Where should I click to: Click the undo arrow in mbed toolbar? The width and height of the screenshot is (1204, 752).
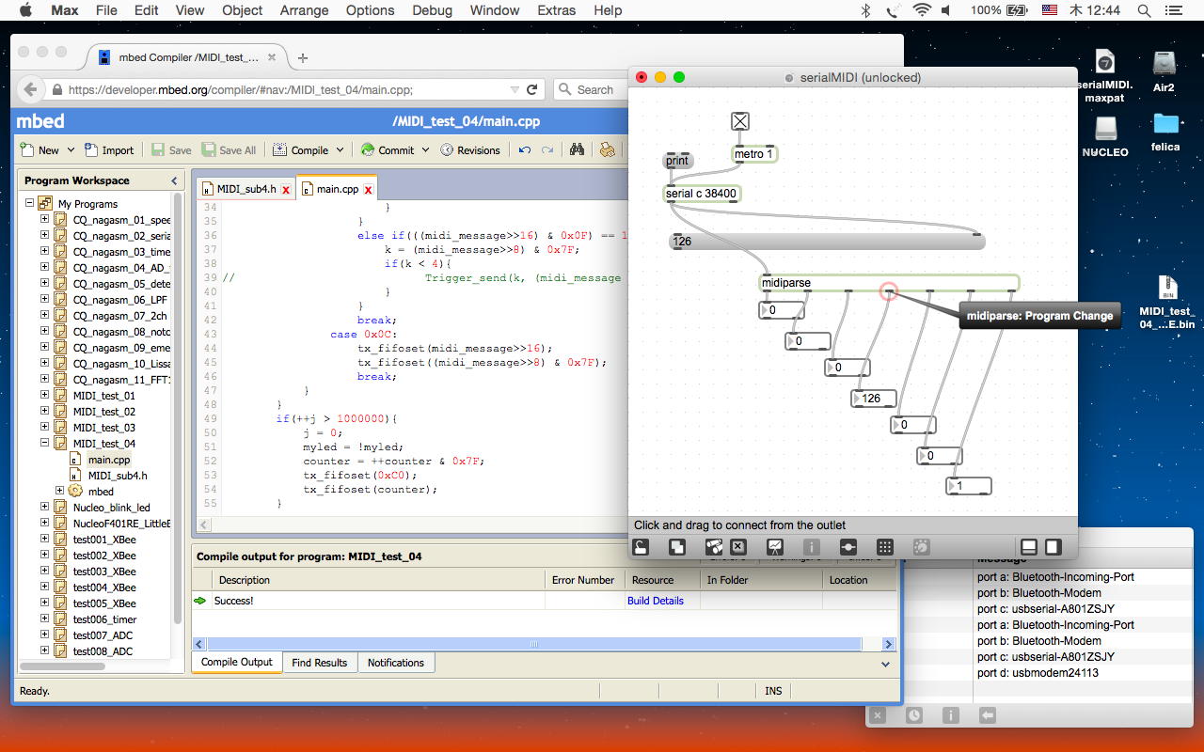tap(524, 149)
